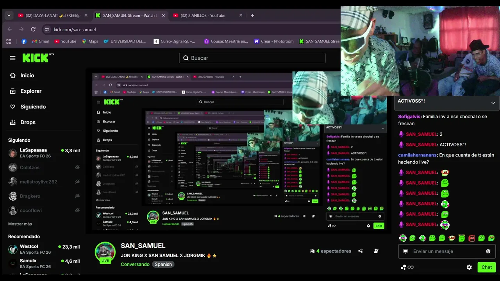Click the 4 espectadores viewer count
The image size is (500, 281).
[x=330, y=251]
